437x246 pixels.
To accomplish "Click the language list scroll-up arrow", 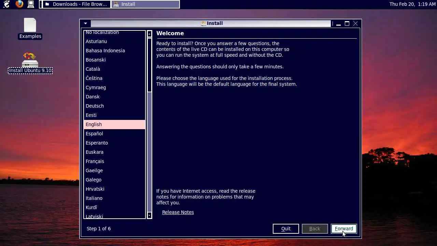I will pyautogui.click(x=150, y=34).
